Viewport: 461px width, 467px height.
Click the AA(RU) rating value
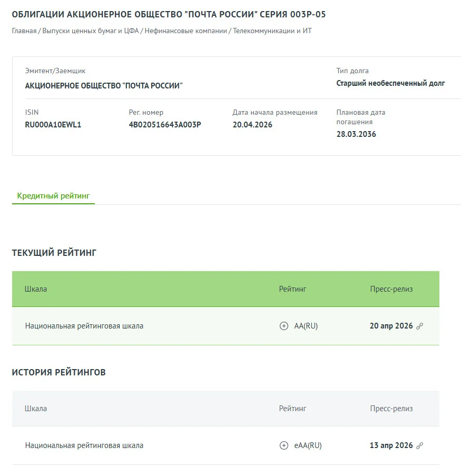[x=306, y=326]
